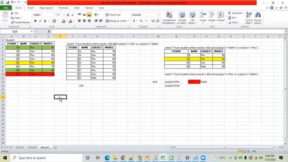Image resolution: width=288 pixels, height=162 pixels.
Task: Open the font color dropdown arrow
Action: click(74, 21)
